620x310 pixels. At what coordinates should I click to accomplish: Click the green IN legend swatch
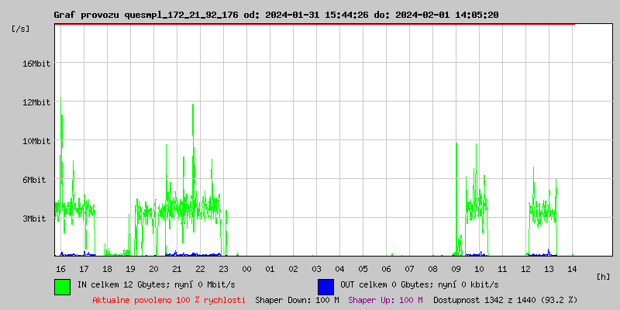62,286
